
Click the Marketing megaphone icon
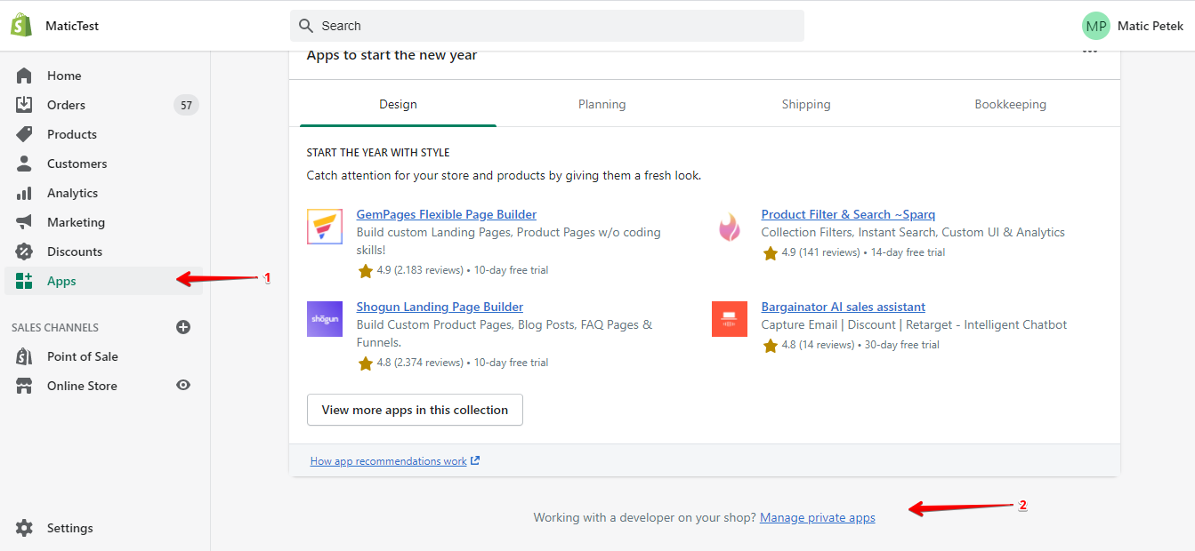pyautogui.click(x=24, y=222)
